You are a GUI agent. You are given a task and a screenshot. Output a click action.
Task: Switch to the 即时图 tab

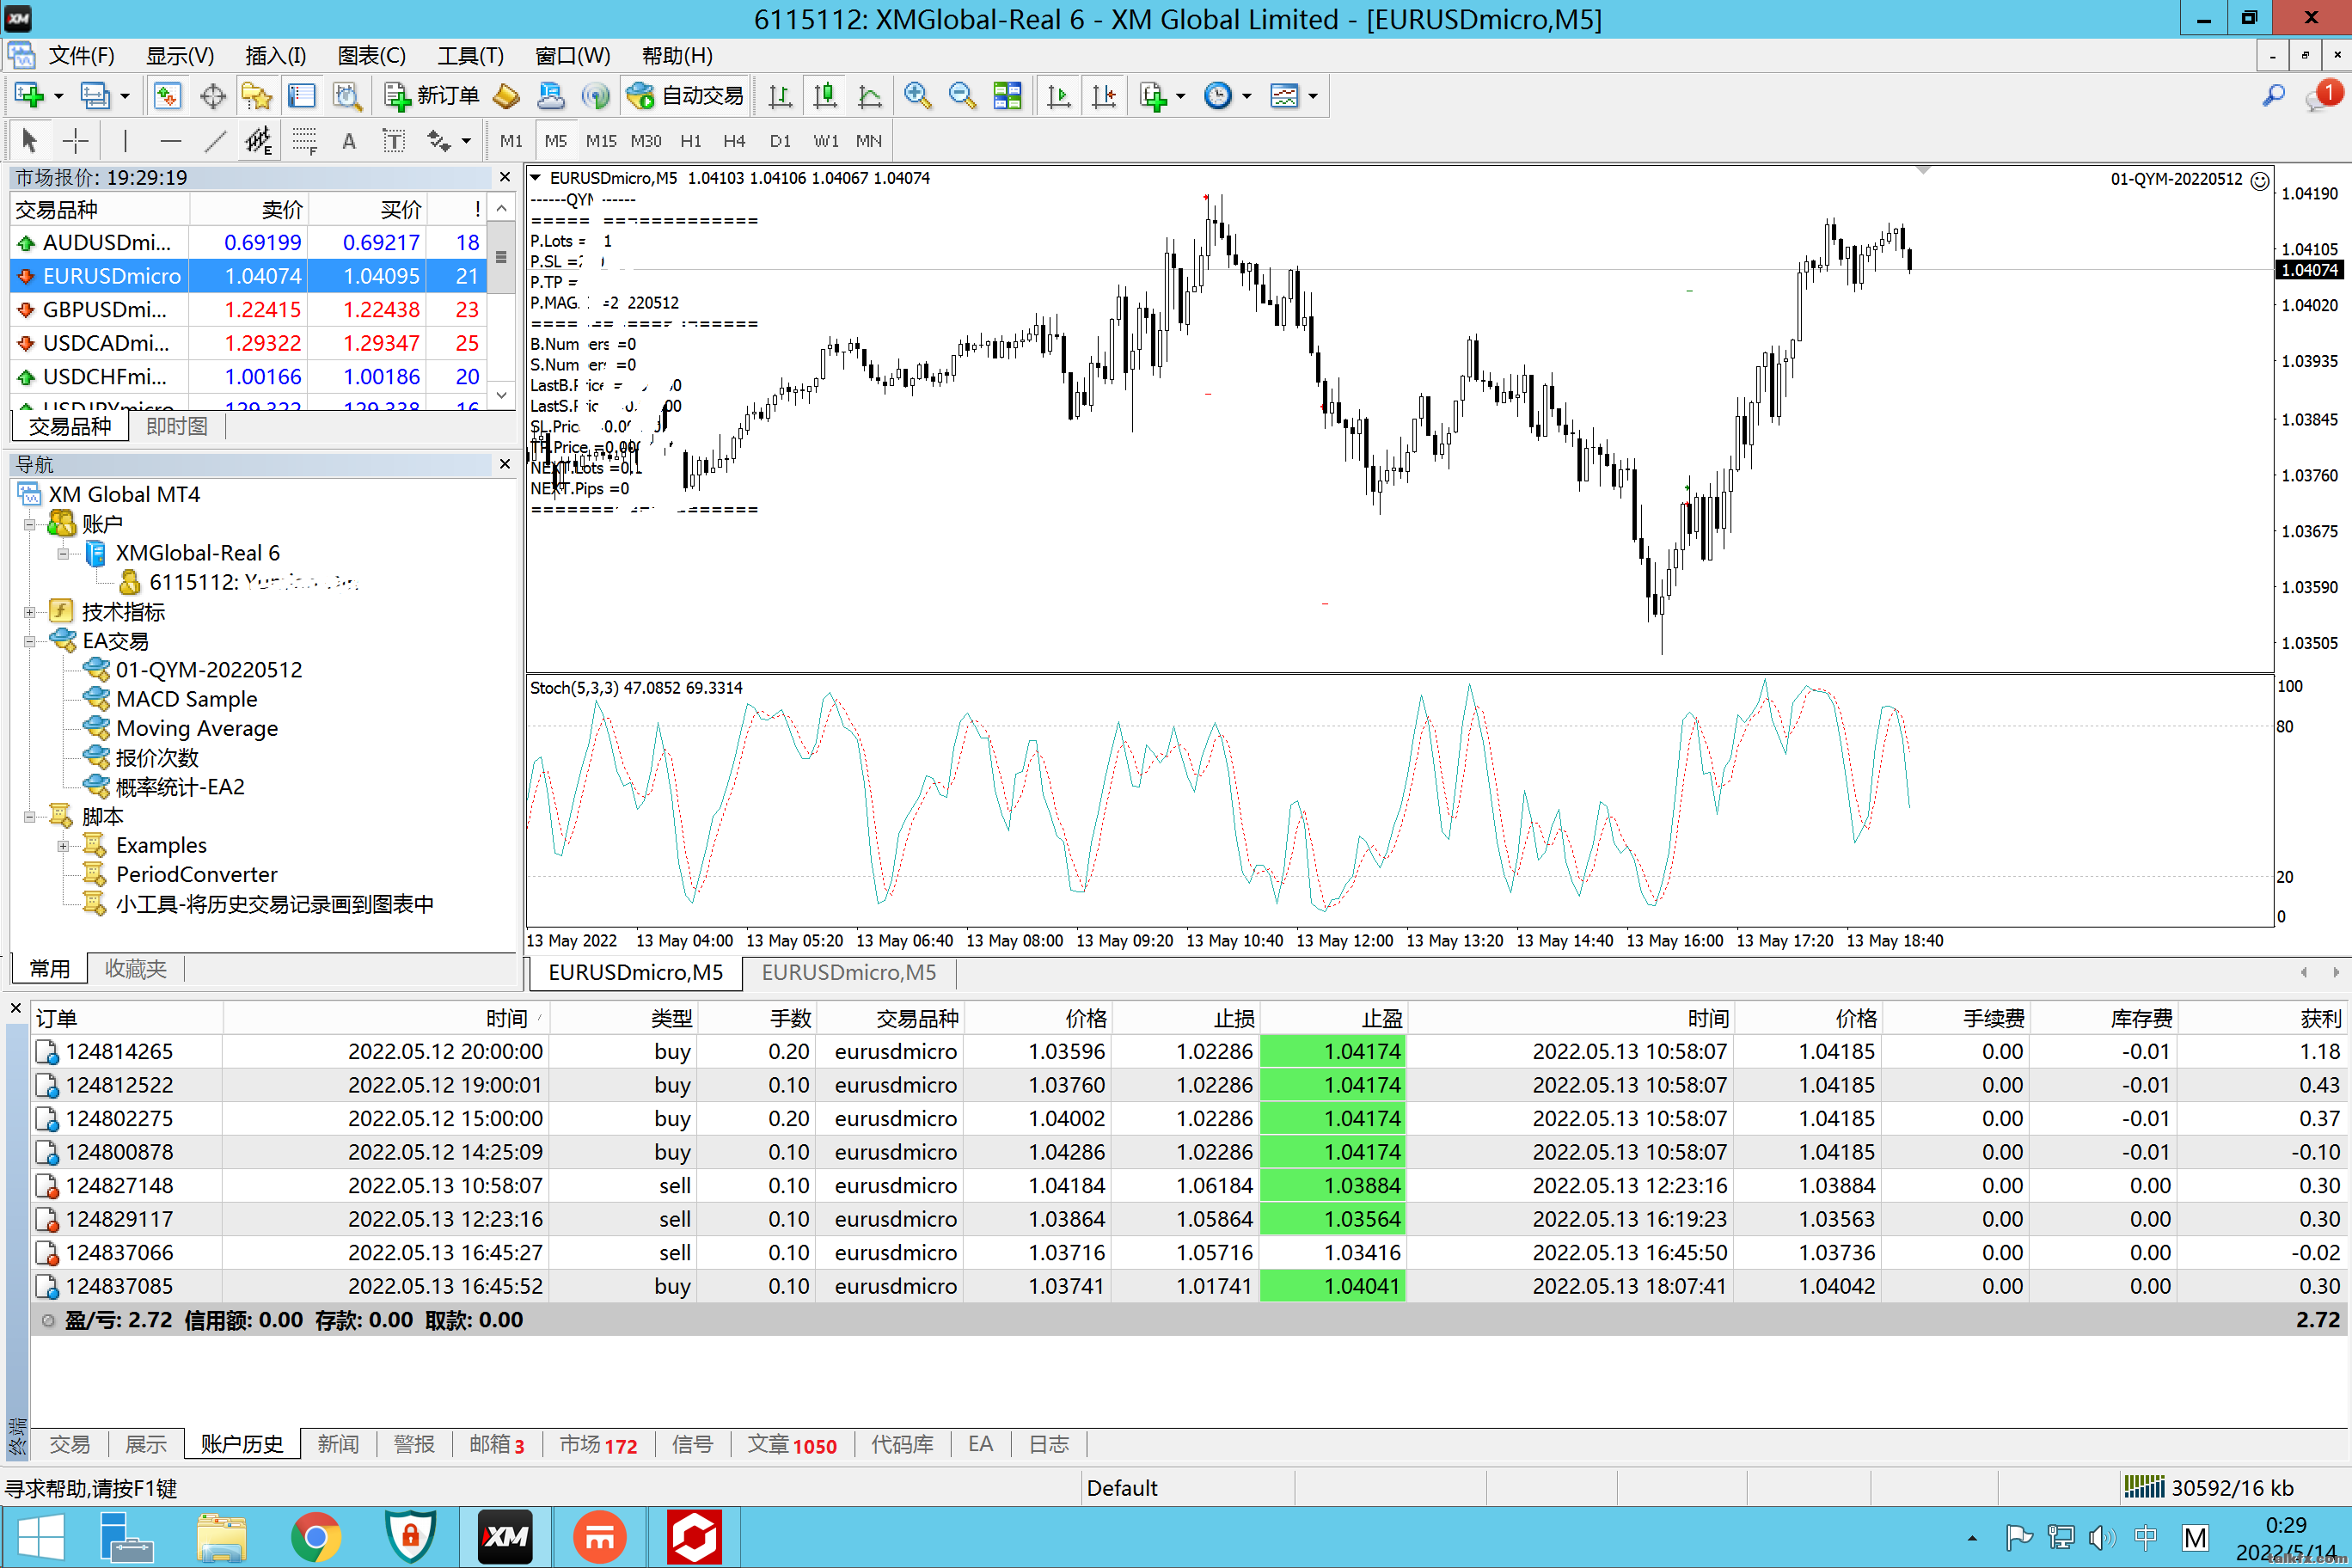177,427
